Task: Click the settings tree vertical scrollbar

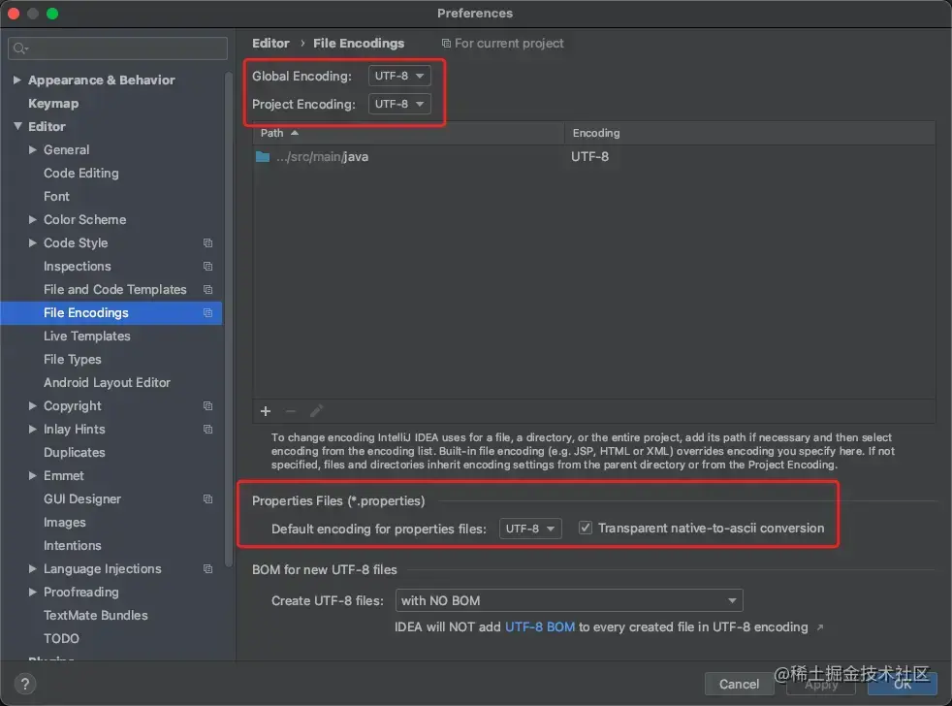Action: point(229,320)
